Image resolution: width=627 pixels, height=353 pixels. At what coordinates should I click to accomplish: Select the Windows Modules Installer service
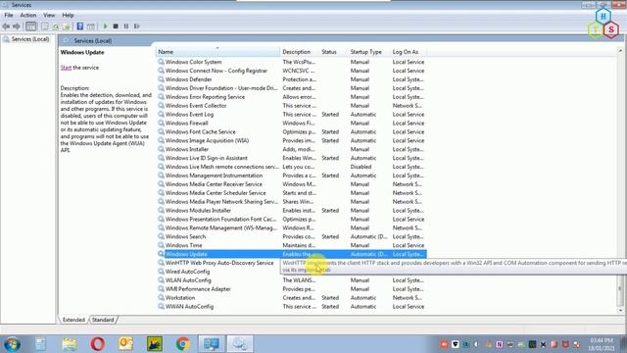(x=198, y=211)
